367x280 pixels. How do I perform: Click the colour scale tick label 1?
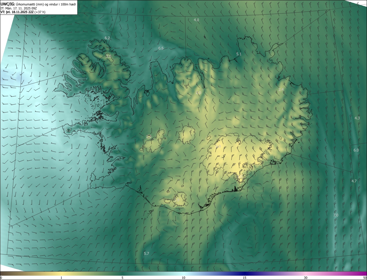(61, 278)
